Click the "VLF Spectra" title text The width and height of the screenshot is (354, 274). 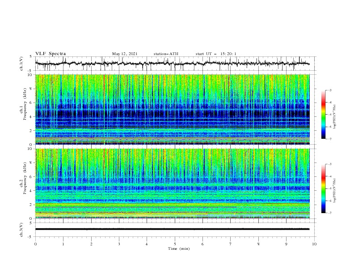(51, 54)
